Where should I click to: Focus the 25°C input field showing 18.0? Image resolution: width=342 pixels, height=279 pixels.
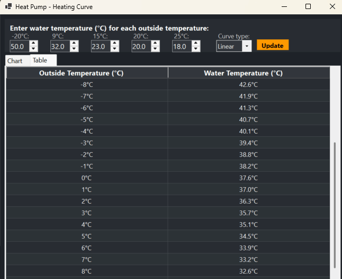coord(182,46)
